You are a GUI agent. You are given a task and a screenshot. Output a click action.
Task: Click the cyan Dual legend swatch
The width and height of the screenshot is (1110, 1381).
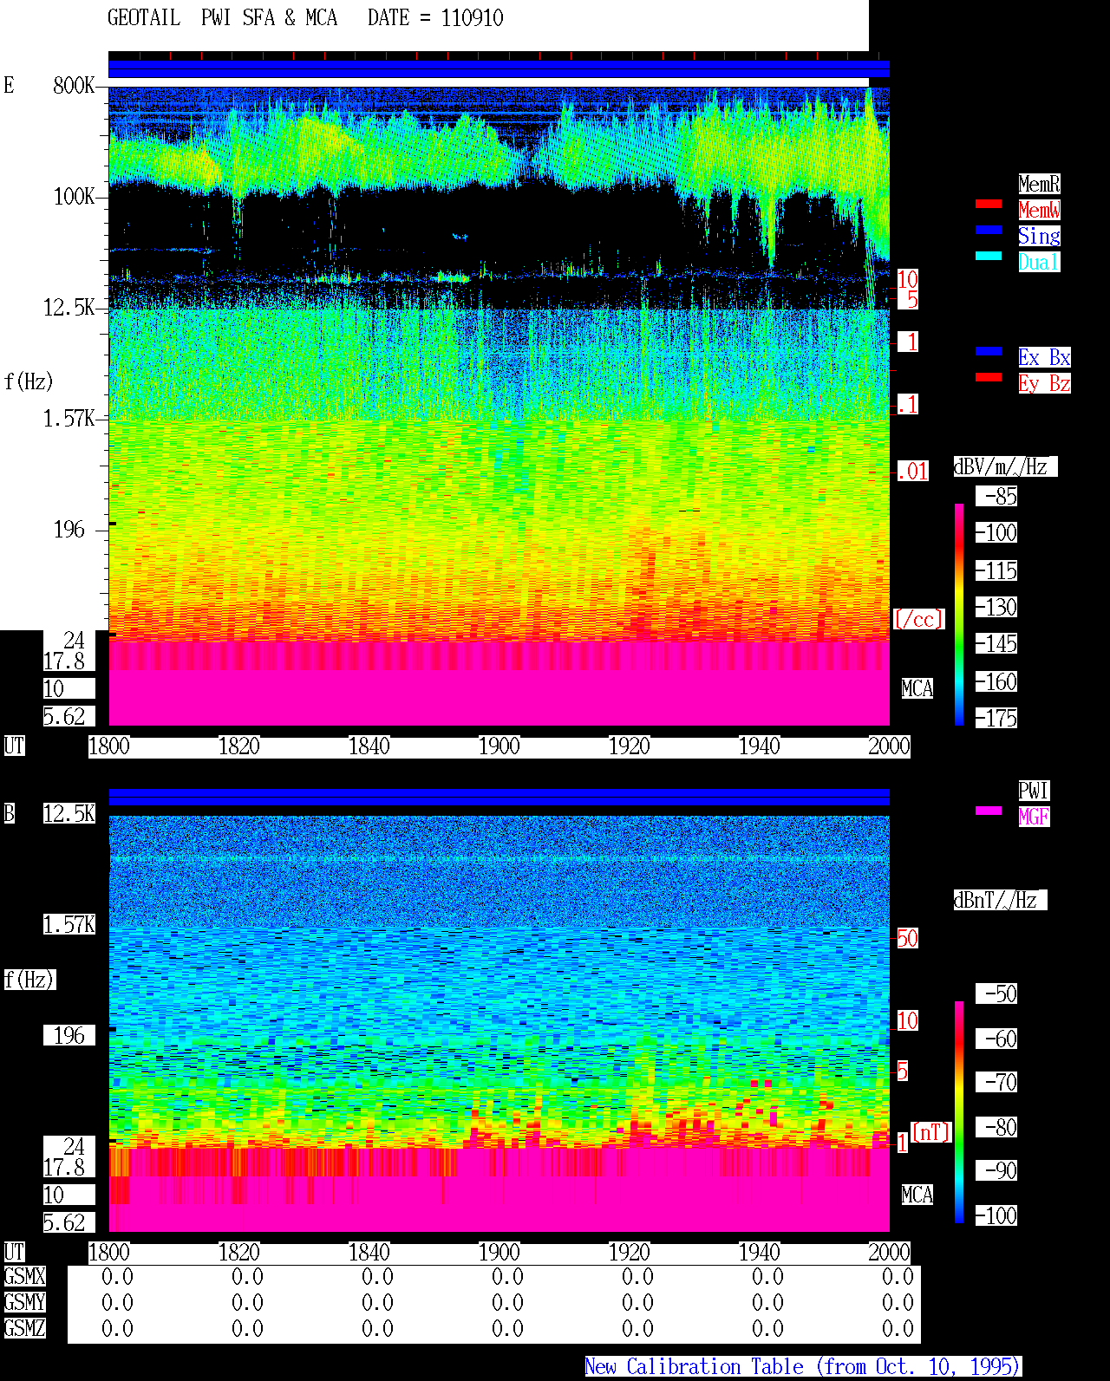tap(989, 256)
